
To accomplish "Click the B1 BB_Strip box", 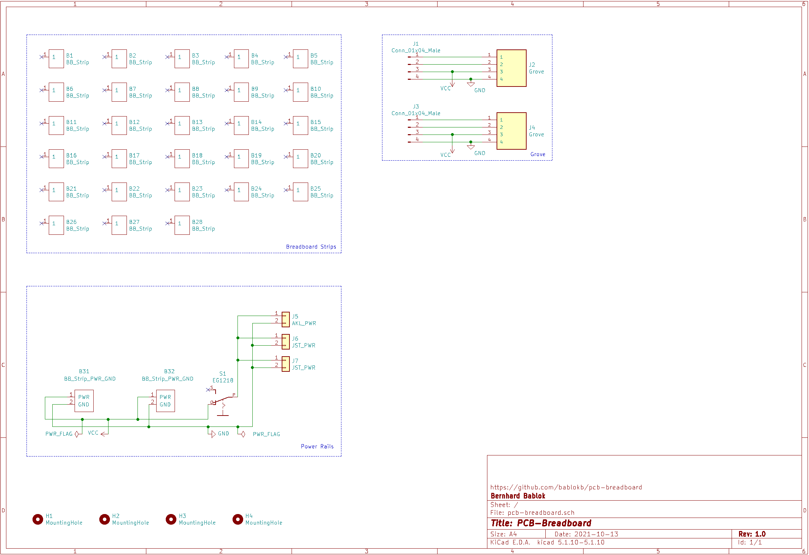I will pyautogui.click(x=56, y=59).
